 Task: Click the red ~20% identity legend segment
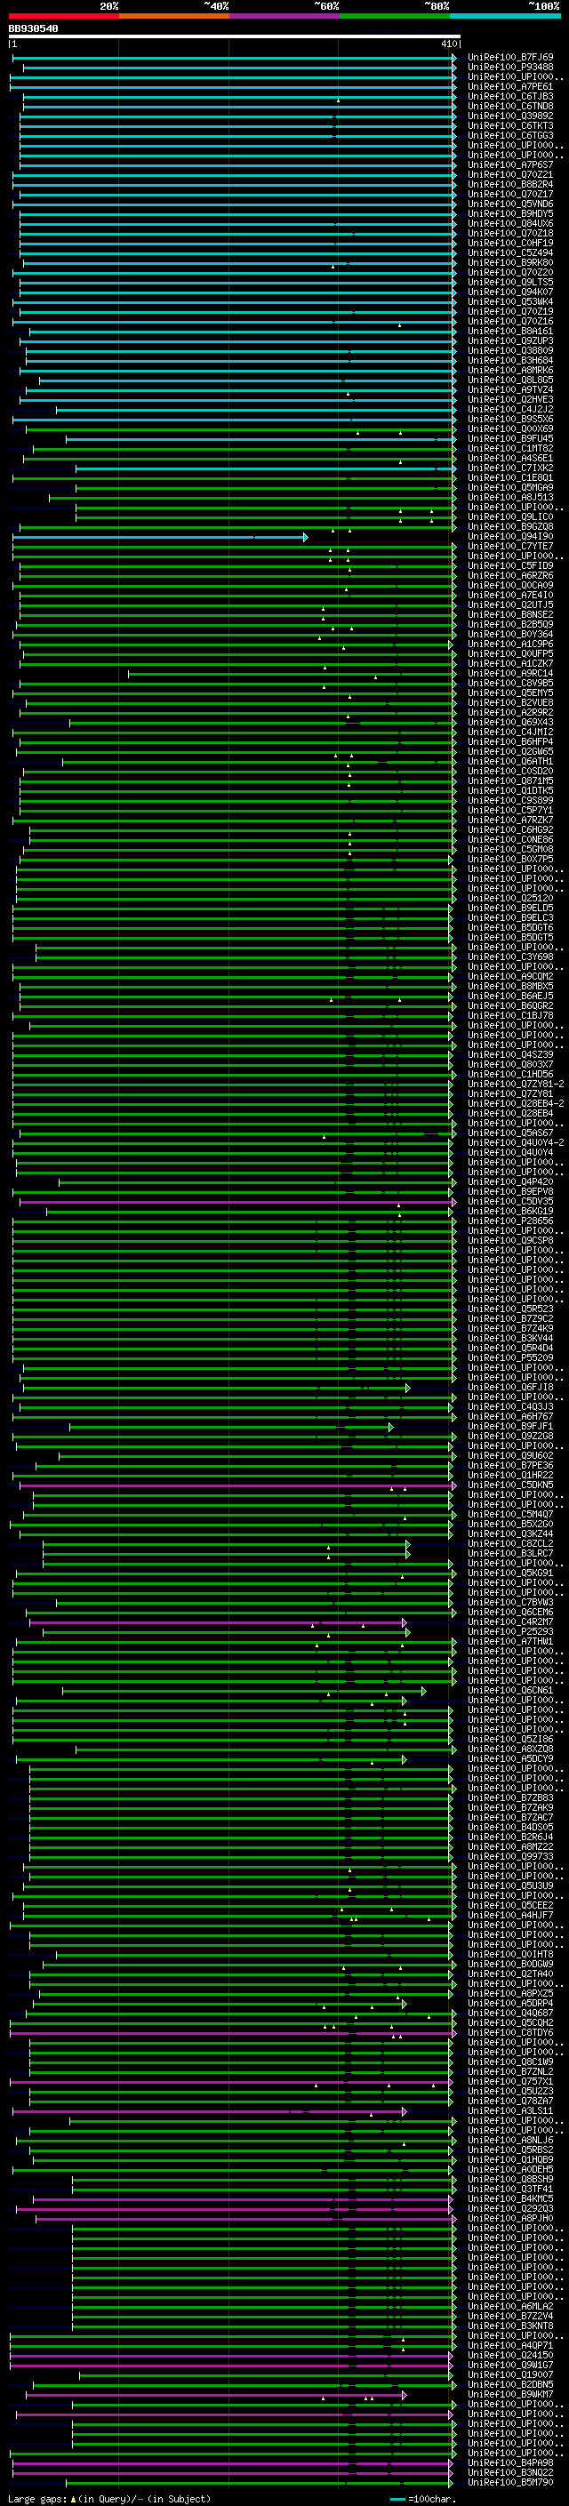63,16
